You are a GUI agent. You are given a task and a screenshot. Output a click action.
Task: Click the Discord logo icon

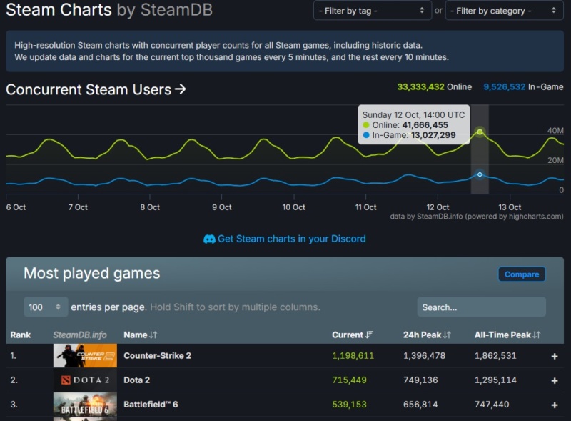pos(209,239)
